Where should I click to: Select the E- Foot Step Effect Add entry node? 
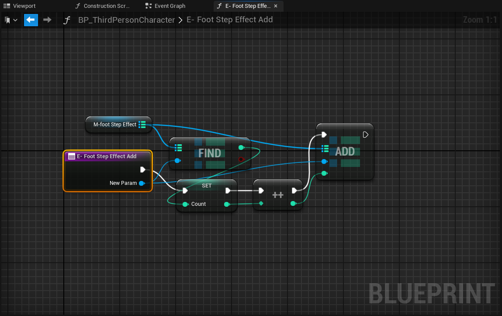pos(107,170)
